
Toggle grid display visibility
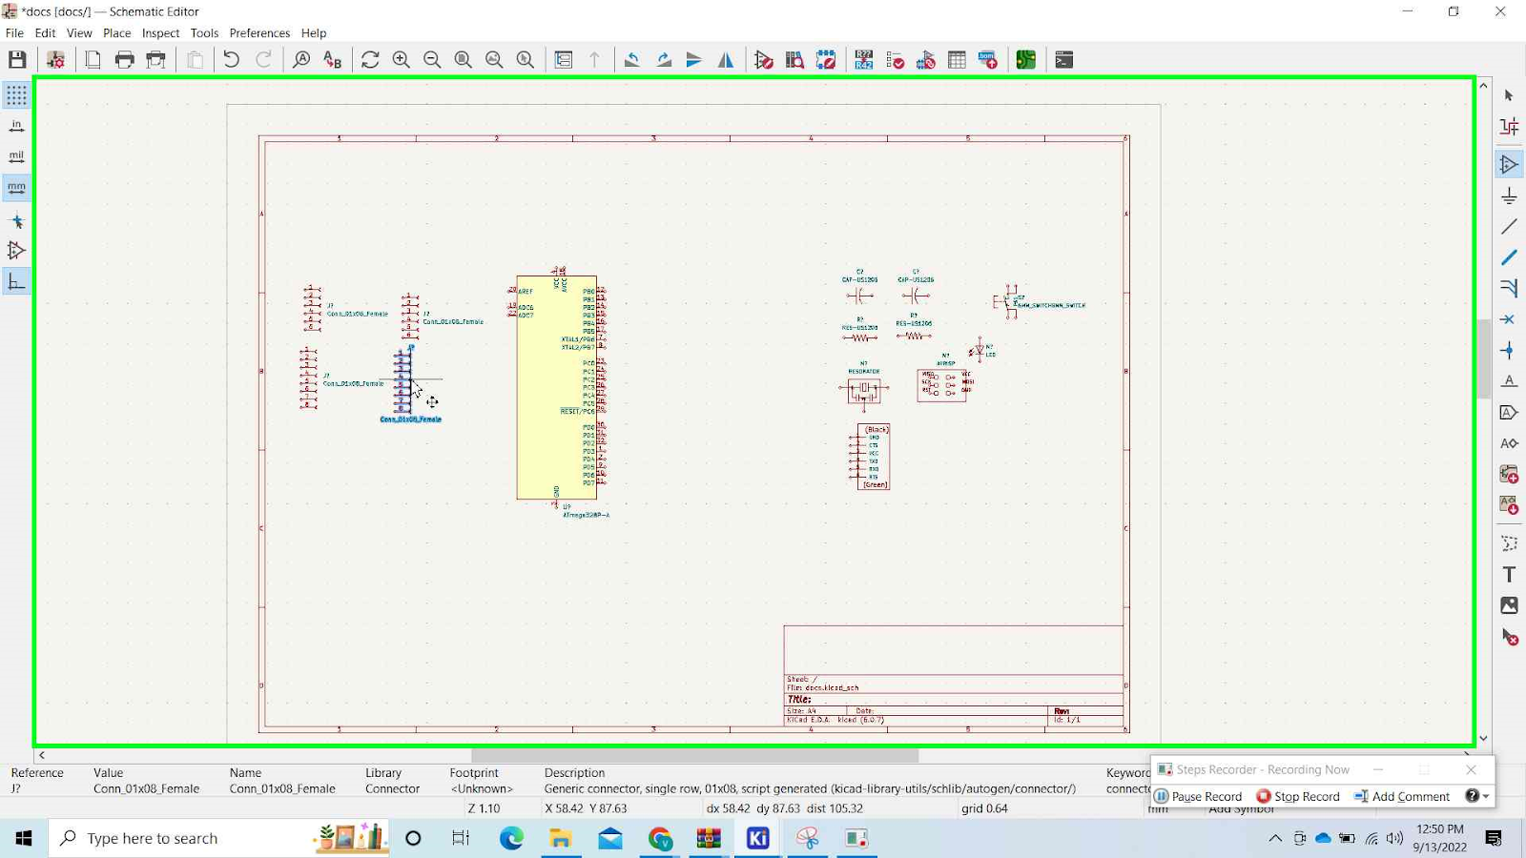[x=16, y=95]
